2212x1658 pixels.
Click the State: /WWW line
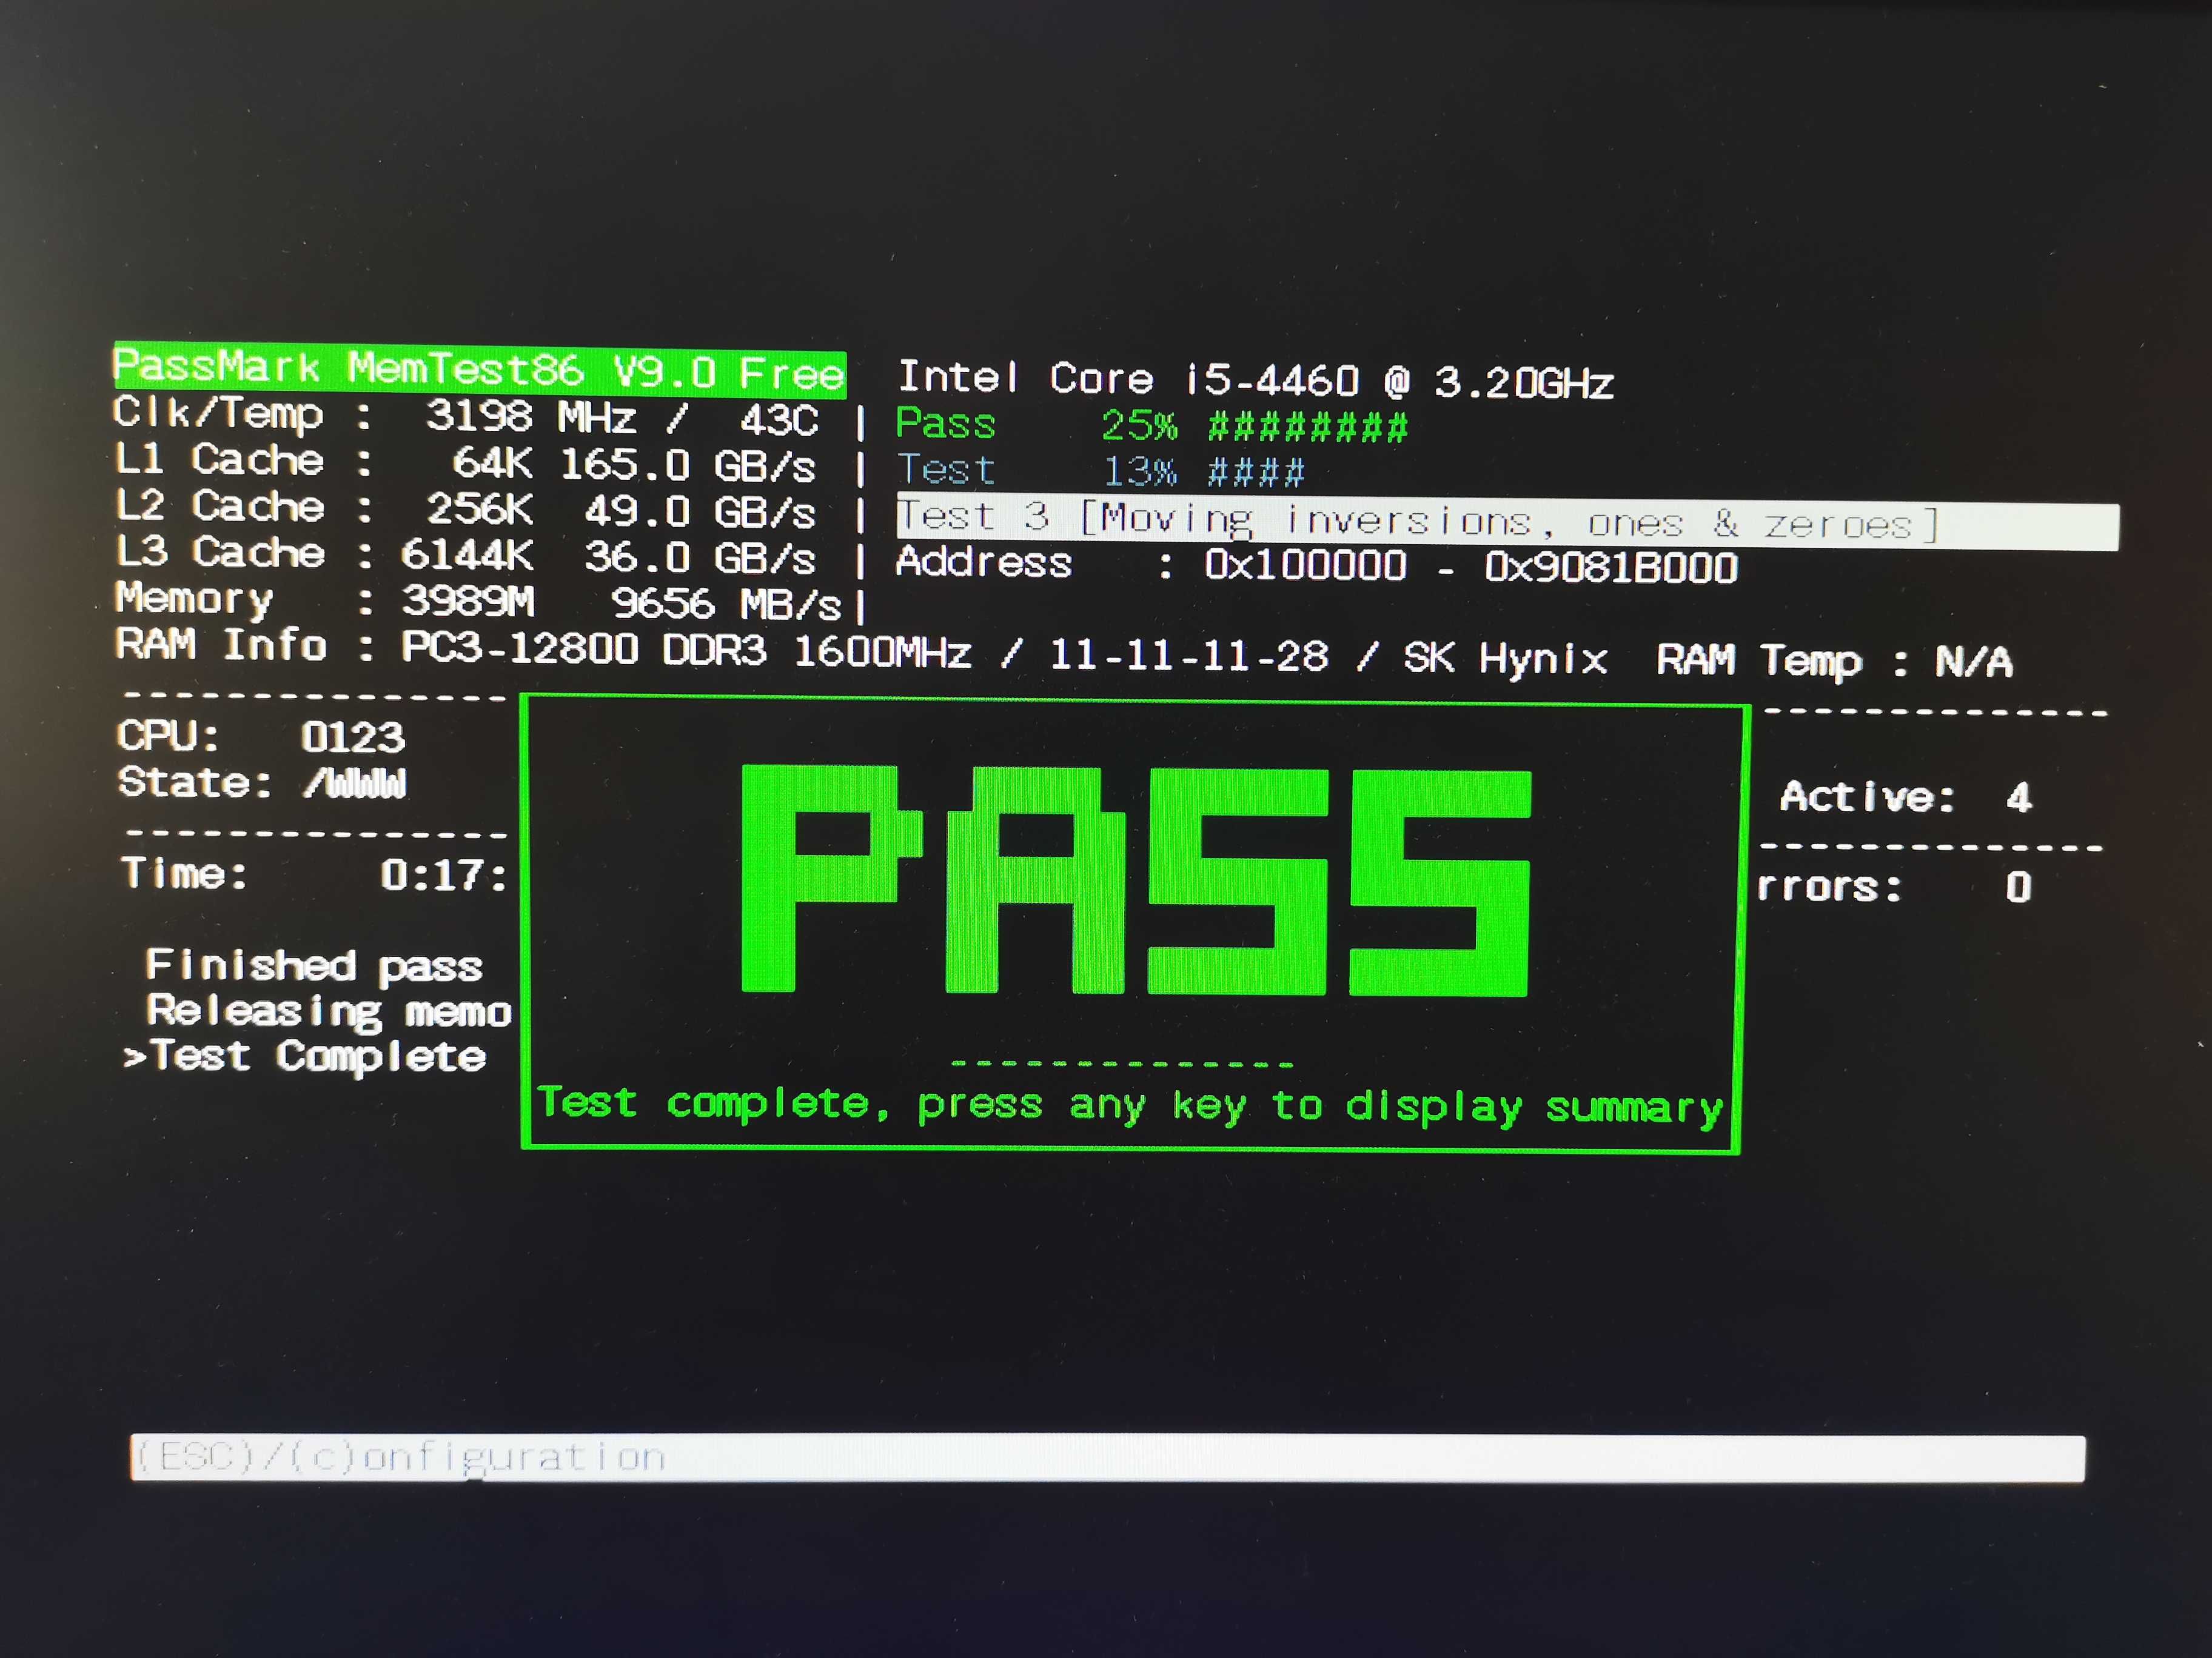[x=262, y=782]
